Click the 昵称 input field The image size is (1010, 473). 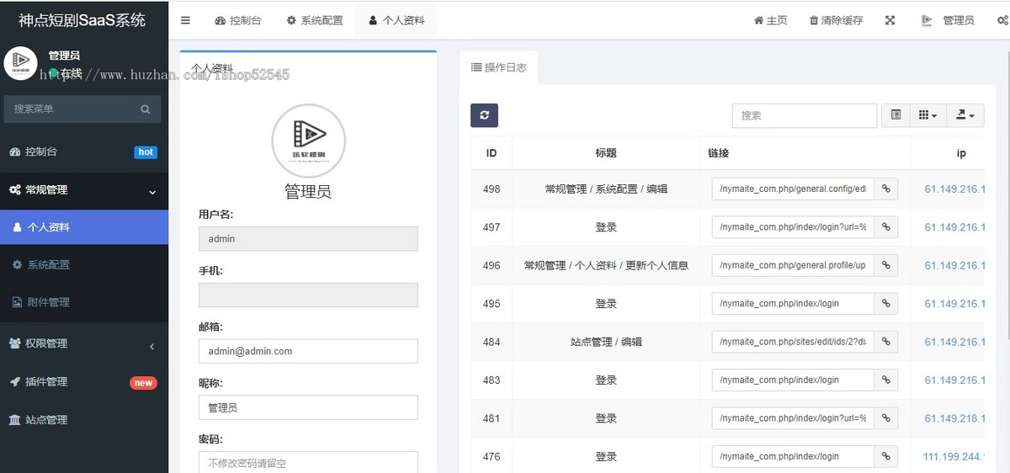308,407
